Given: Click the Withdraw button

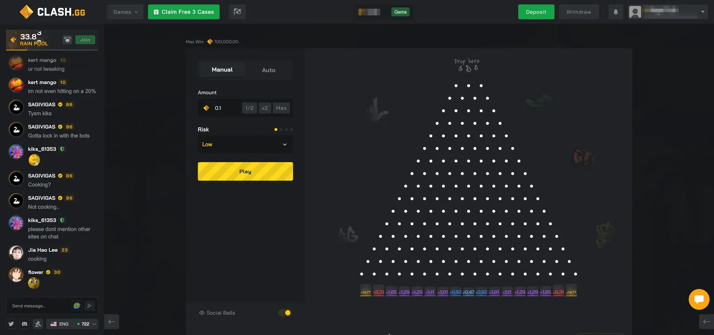Looking at the screenshot, I should tap(579, 12).
